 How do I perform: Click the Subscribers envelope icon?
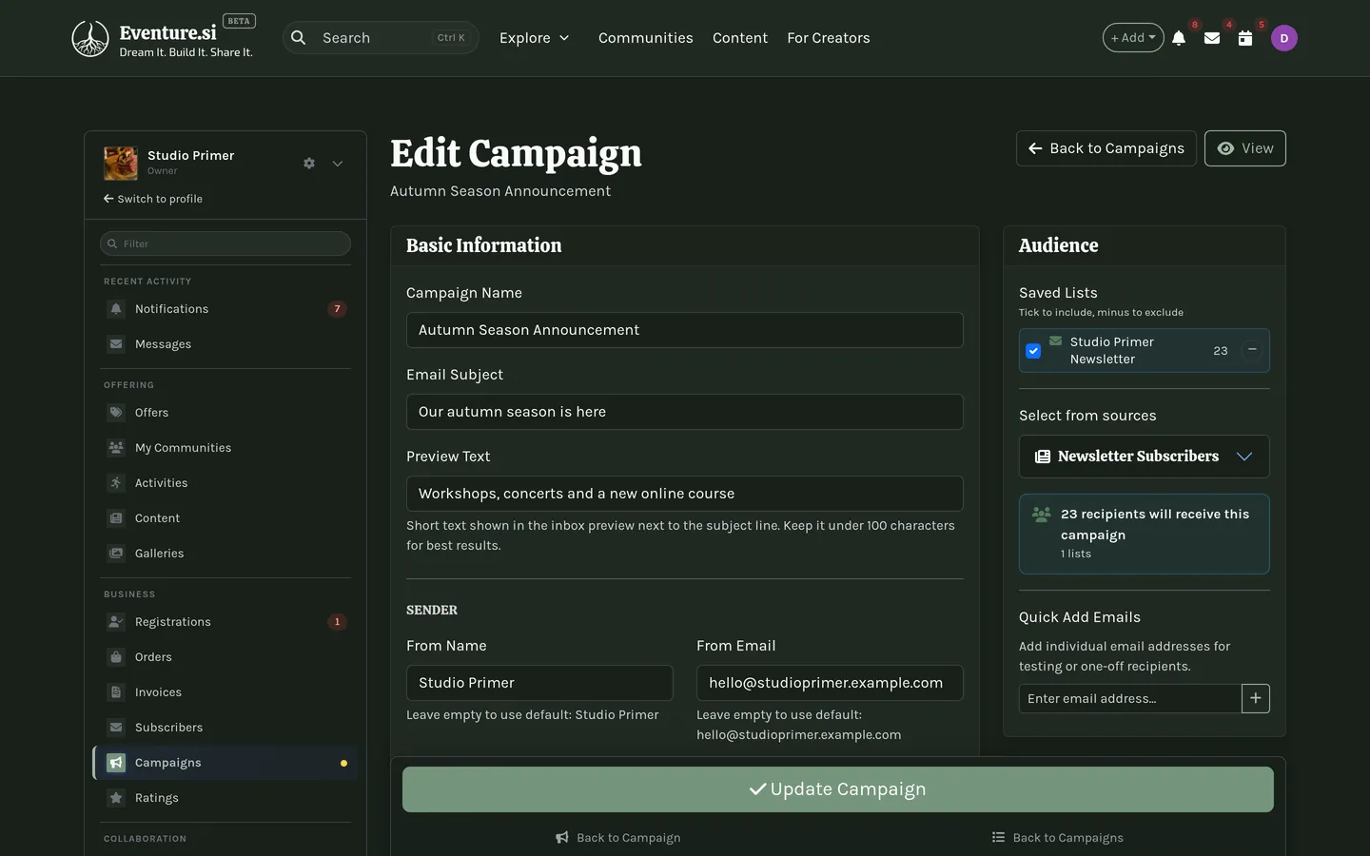[x=116, y=728]
